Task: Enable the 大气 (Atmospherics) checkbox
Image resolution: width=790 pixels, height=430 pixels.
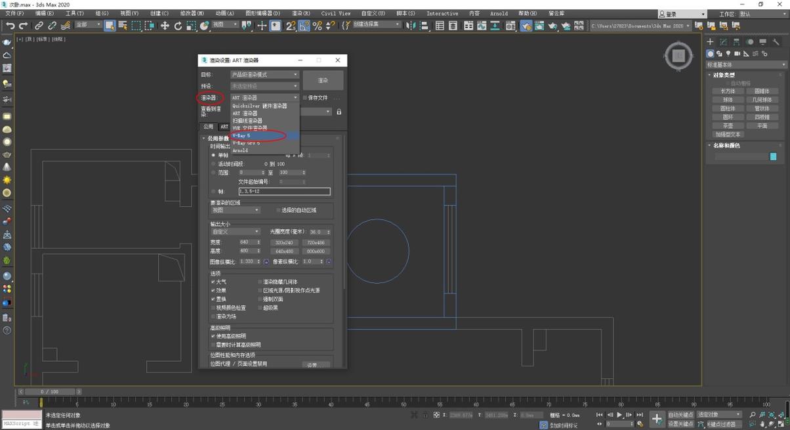Action: [213, 282]
